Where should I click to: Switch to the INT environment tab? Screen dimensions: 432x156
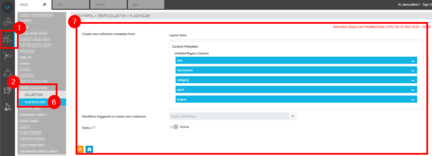pos(70,5)
